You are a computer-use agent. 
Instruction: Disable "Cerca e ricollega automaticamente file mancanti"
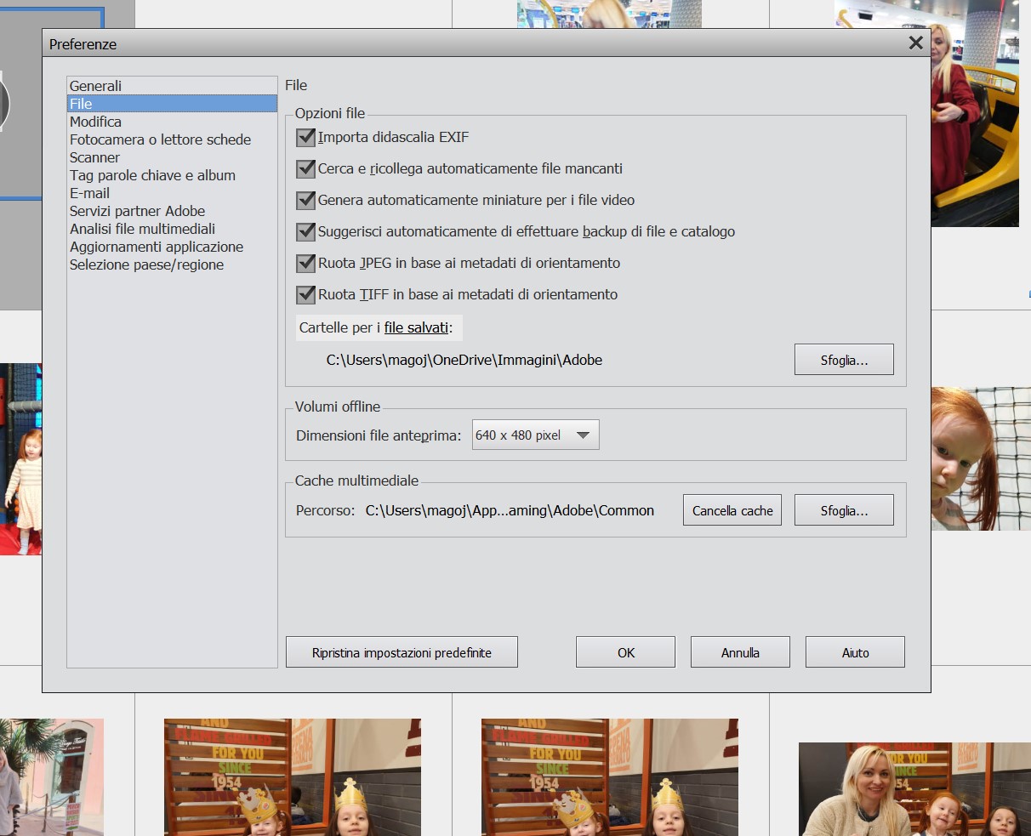[x=305, y=168]
